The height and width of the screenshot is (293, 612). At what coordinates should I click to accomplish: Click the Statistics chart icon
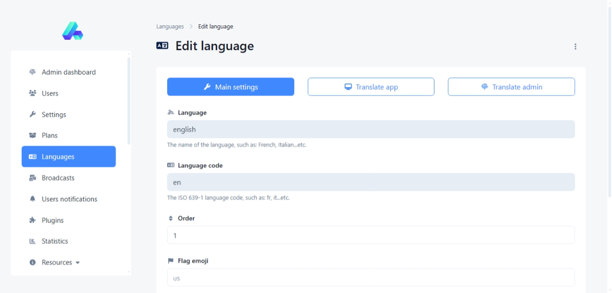pos(33,241)
